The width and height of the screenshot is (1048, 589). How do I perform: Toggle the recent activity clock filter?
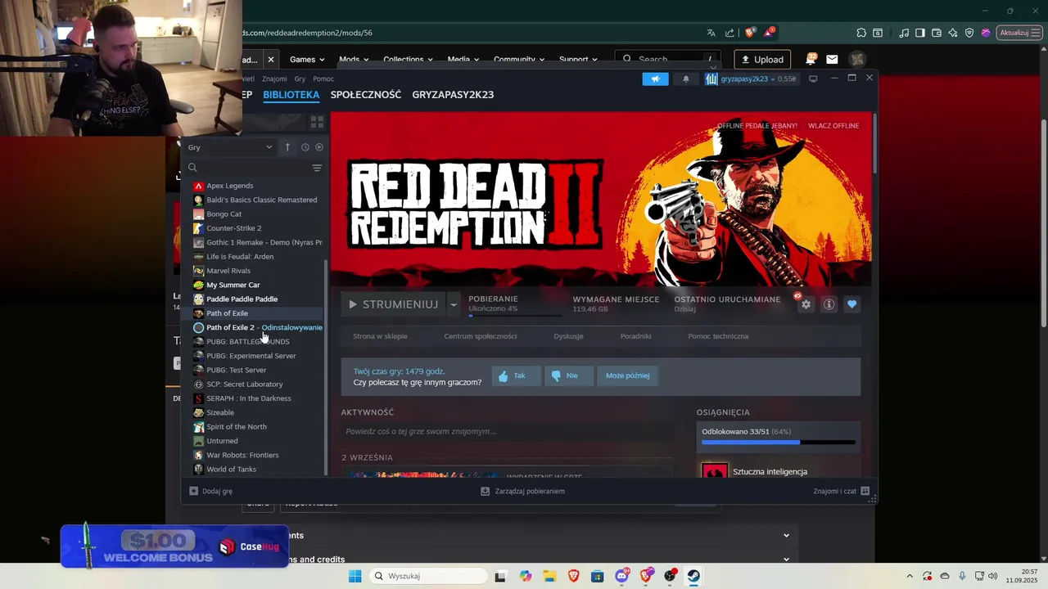[x=305, y=147]
